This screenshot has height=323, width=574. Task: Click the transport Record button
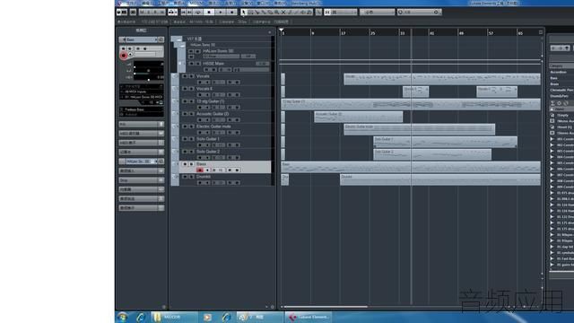(x=231, y=12)
